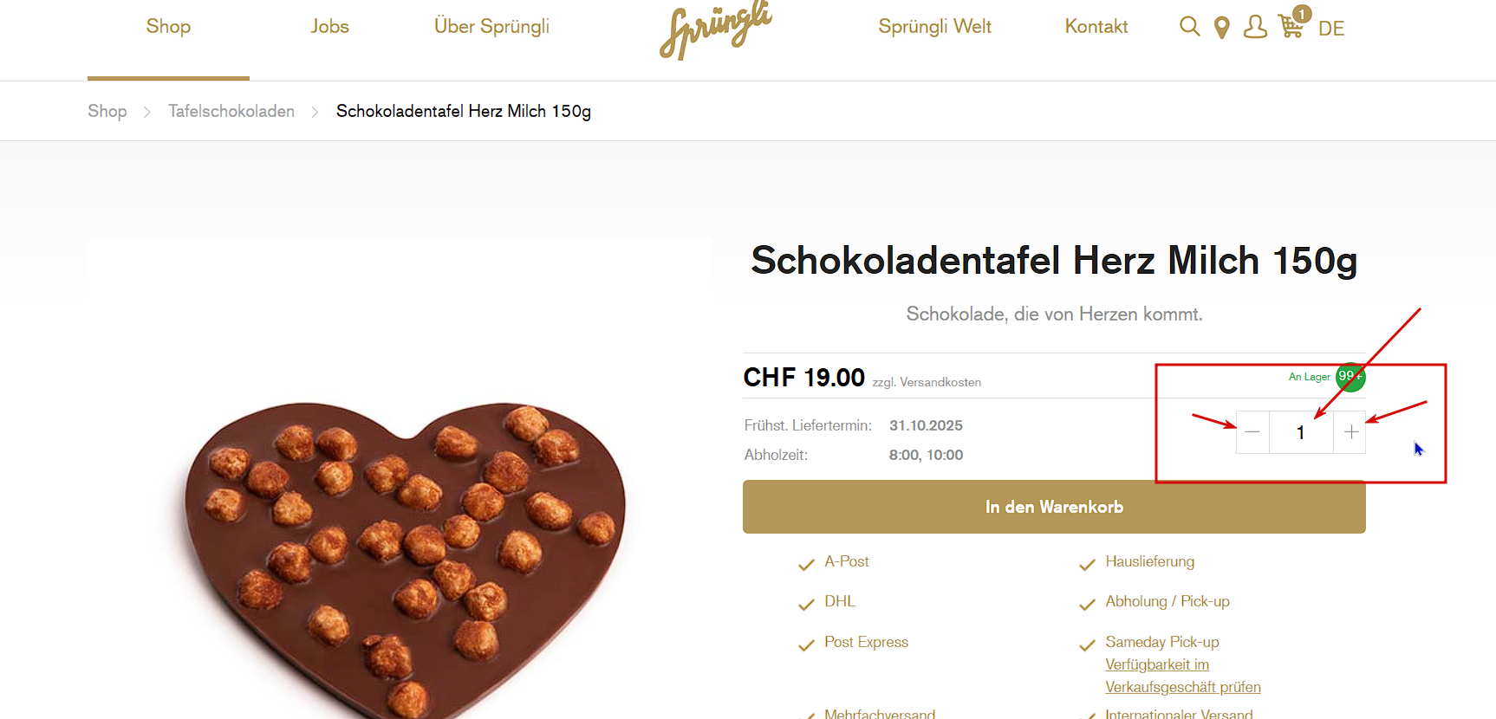Go to Shop breadcrumb link
The image size is (1496, 719).
(107, 111)
